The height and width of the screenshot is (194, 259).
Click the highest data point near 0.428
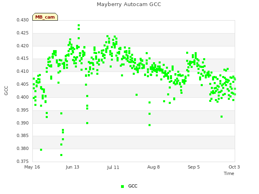pyautogui.click(x=79, y=25)
